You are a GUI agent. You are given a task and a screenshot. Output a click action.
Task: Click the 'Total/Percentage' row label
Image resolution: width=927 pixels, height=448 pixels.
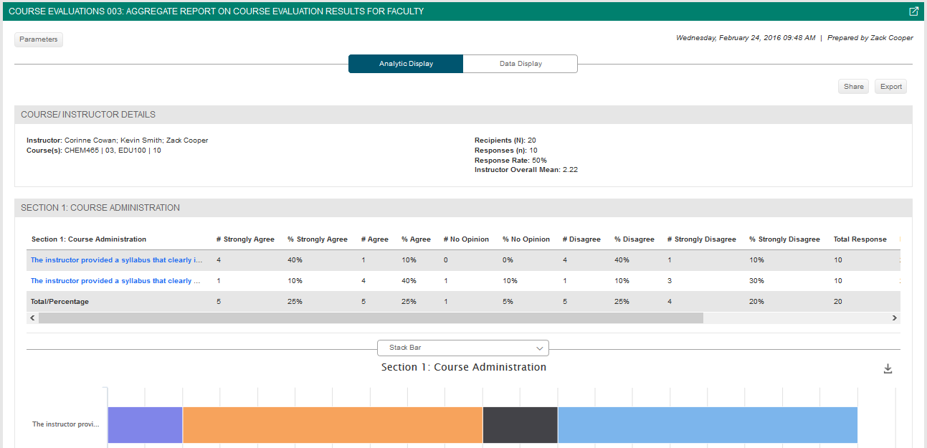[x=60, y=302]
